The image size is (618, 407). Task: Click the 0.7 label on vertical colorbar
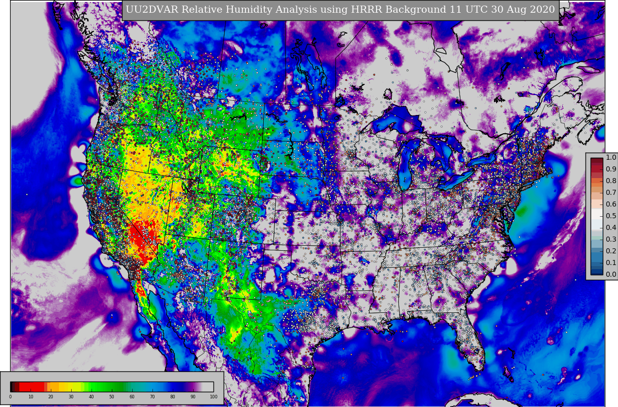click(611, 193)
